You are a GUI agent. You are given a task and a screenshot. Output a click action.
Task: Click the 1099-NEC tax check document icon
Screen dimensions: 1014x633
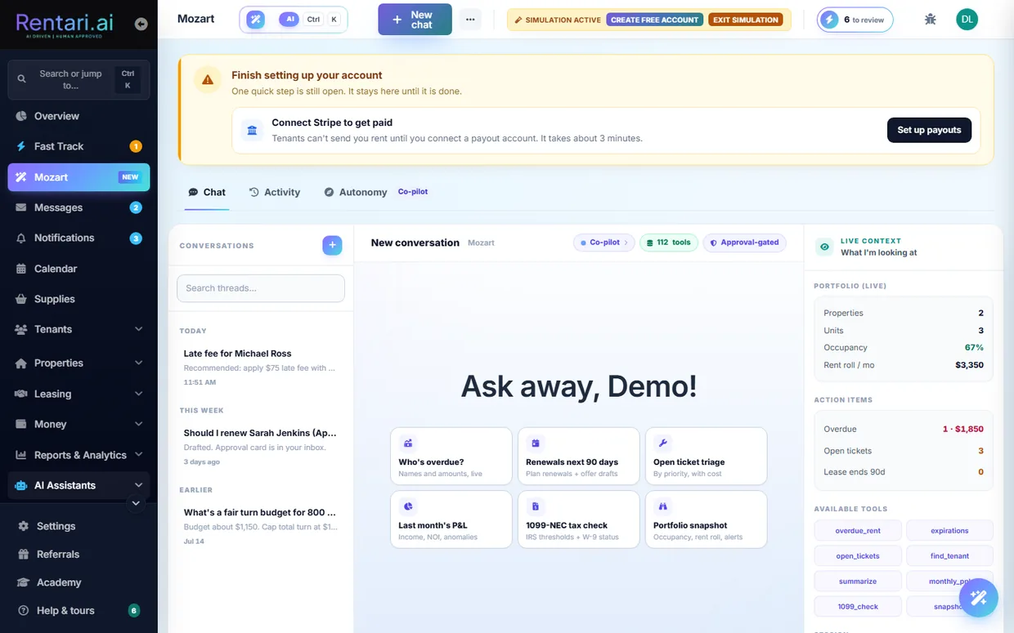(x=535, y=506)
